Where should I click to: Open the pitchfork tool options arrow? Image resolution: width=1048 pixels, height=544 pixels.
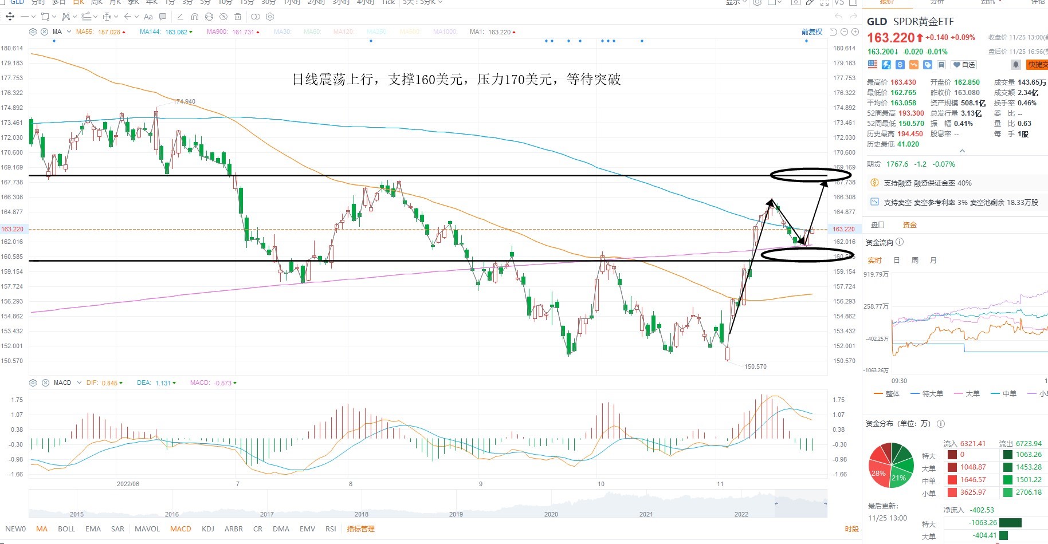(95, 17)
